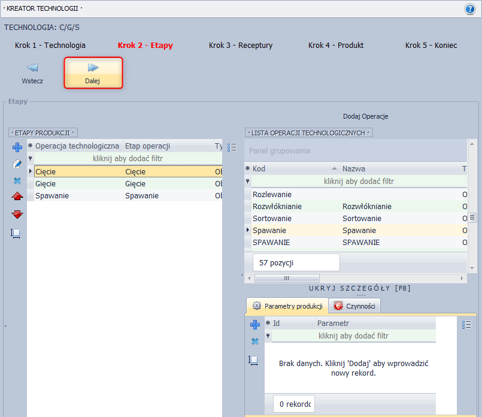Open column chooser for parameters grid
The height and width of the screenshot is (417, 482).
(466, 324)
